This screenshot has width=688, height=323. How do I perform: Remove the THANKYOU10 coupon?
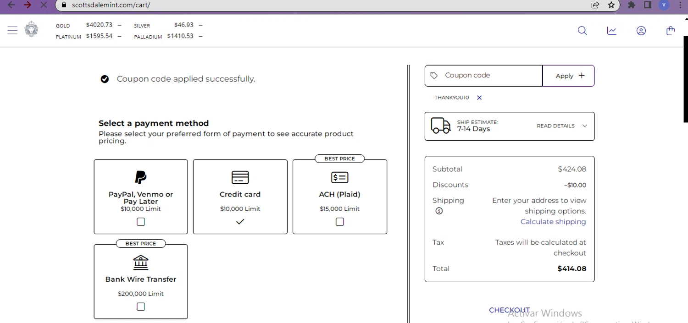[479, 98]
